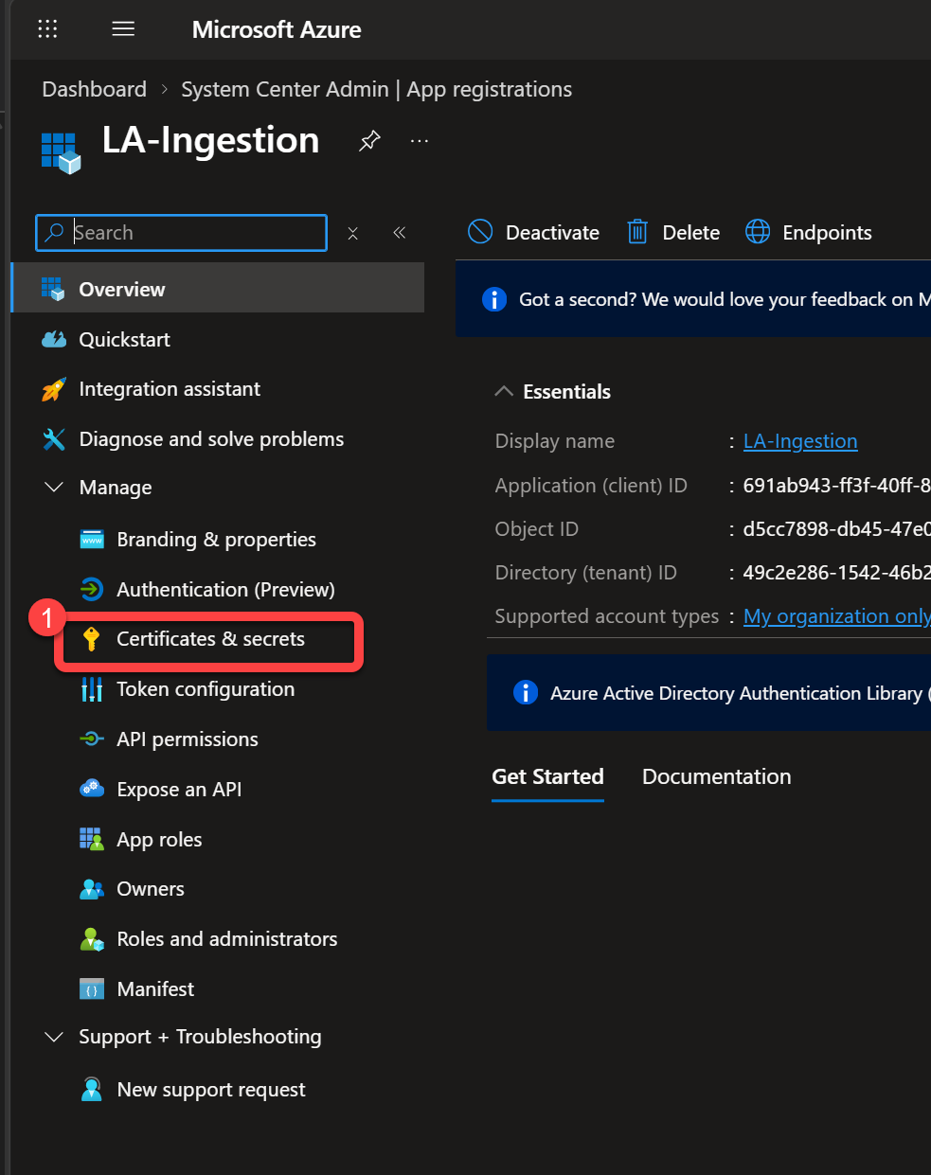931x1175 pixels.
Task: Click the LA-Ingestion app registration icon in header
Action: point(62,152)
